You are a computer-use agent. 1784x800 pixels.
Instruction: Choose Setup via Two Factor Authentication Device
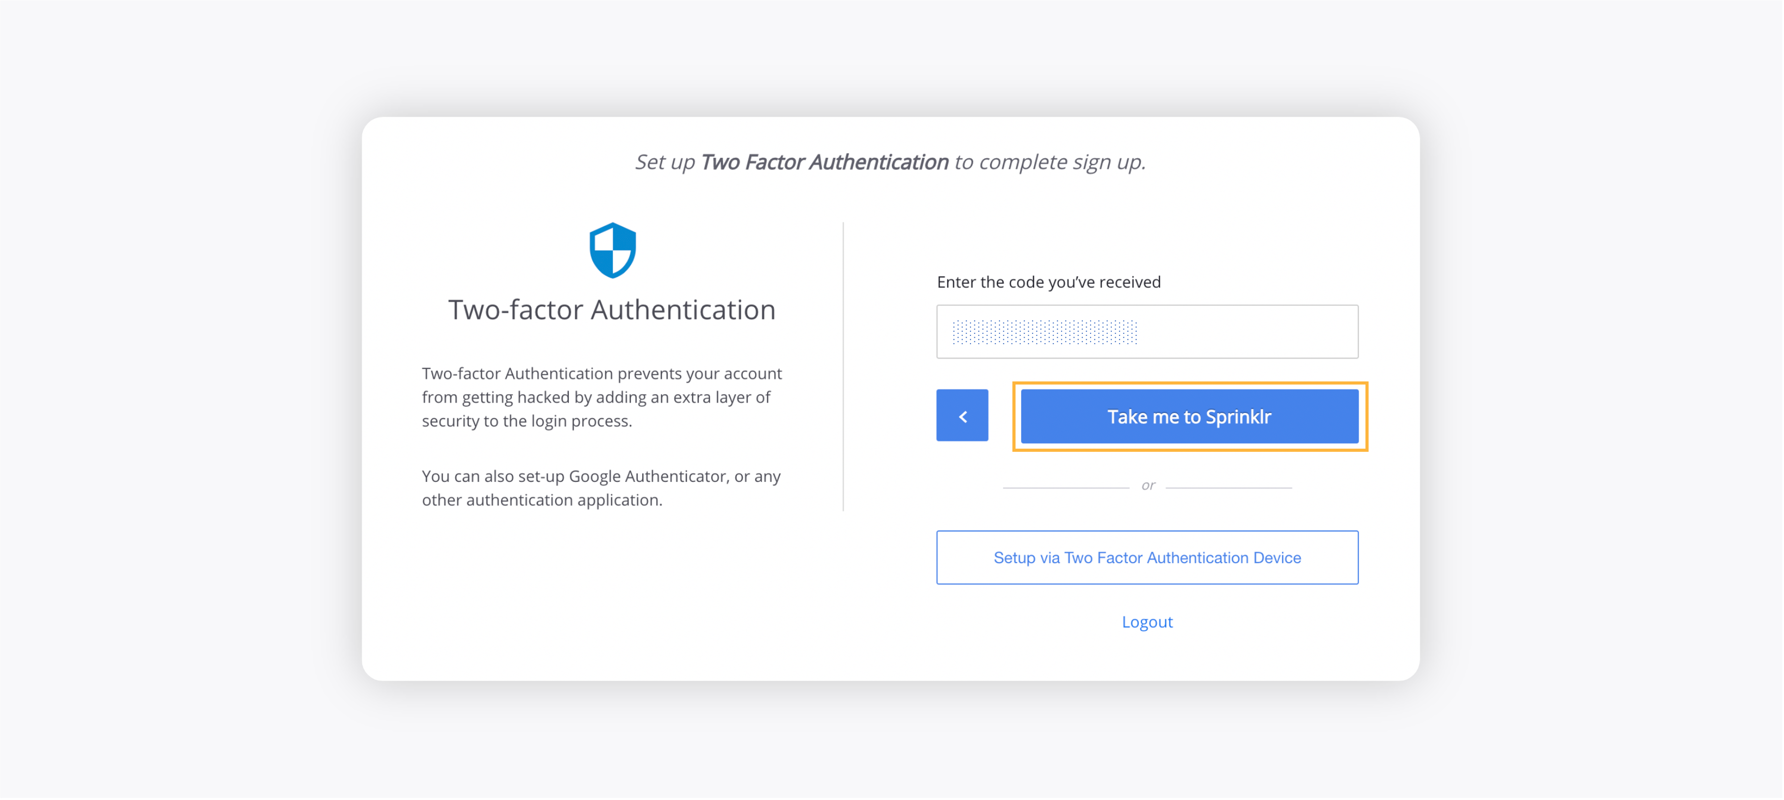[1147, 558]
